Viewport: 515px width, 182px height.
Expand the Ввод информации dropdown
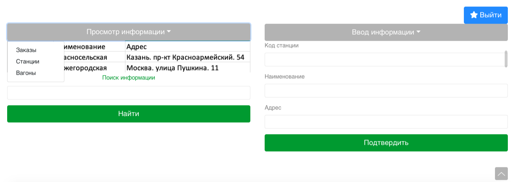(386, 32)
